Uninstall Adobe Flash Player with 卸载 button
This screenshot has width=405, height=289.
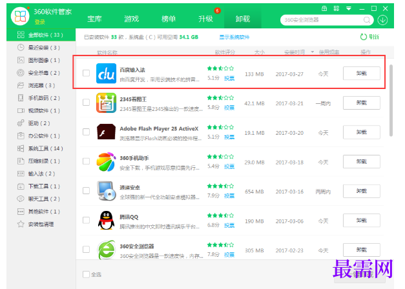[361, 132]
